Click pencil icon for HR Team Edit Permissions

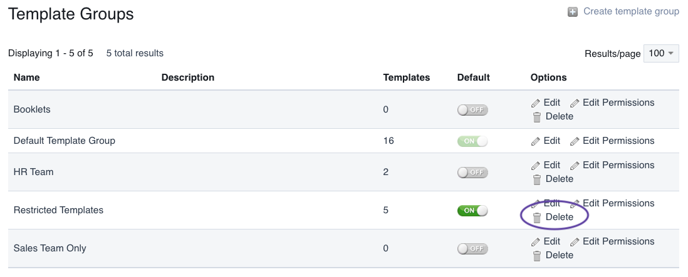point(575,166)
